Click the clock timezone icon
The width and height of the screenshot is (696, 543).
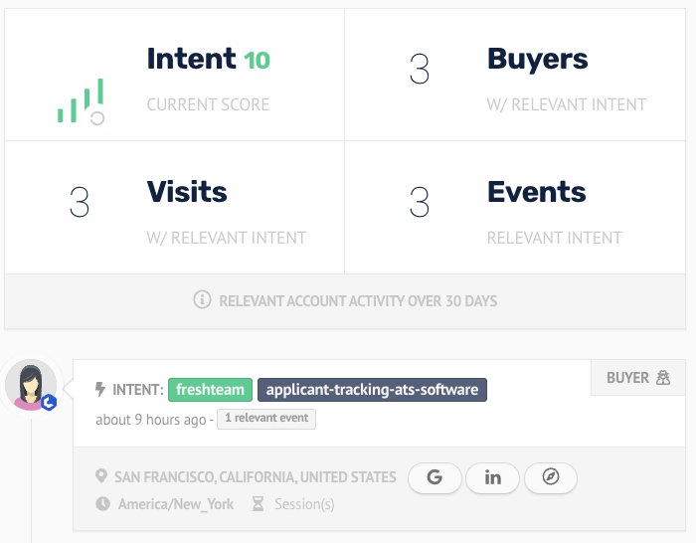102,504
